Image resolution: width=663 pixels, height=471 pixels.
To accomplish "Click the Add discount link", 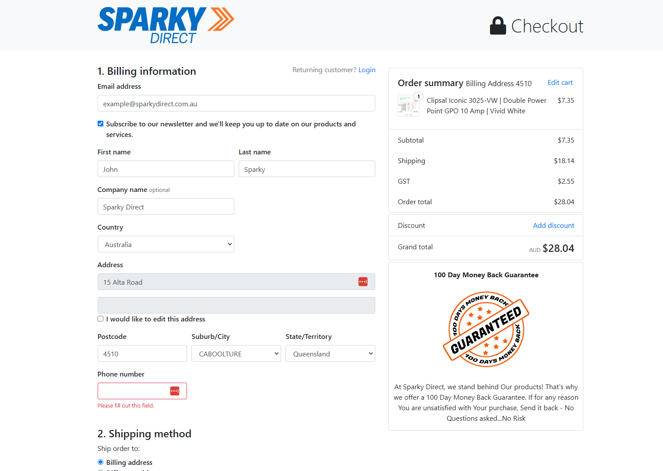I will click(x=554, y=226).
